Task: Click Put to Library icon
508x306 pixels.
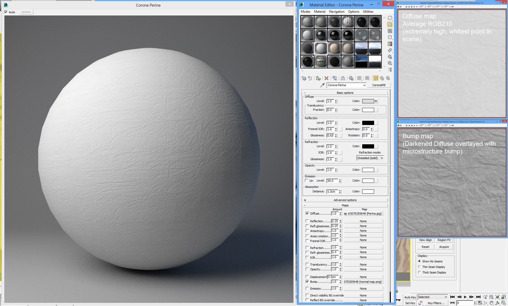Action: click(351, 78)
